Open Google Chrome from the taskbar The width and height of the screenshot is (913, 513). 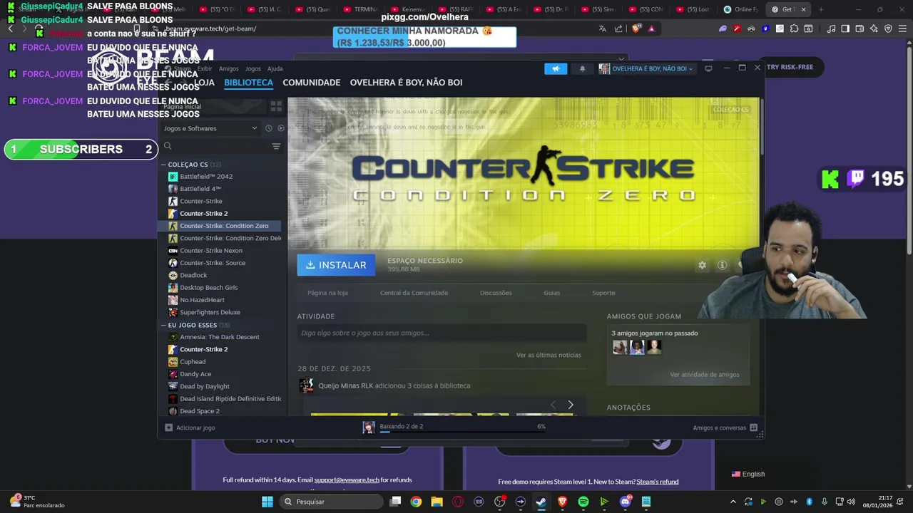tap(416, 502)
